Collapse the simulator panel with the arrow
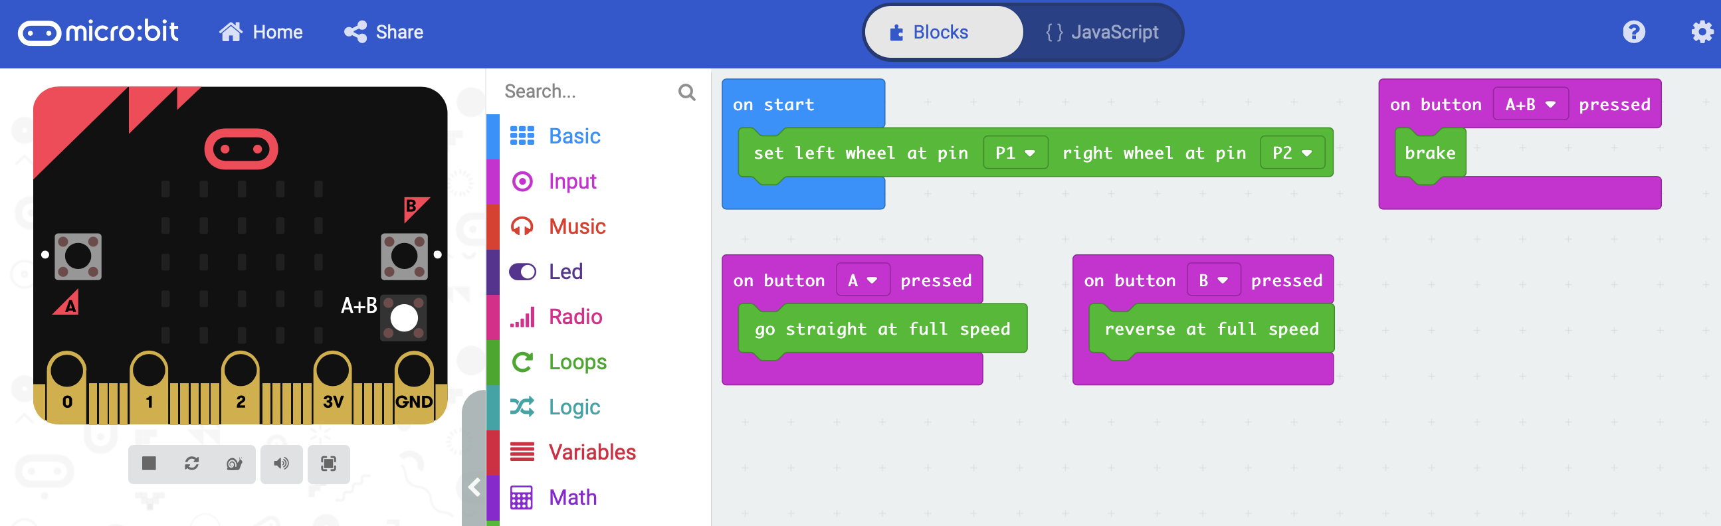1721x526 pixels. pos(474,487)
